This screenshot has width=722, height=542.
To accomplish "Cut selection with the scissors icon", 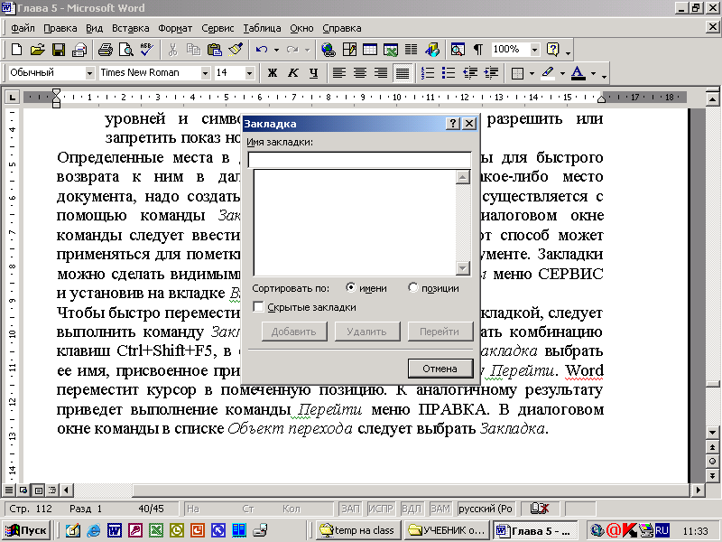I will point(172,50).
